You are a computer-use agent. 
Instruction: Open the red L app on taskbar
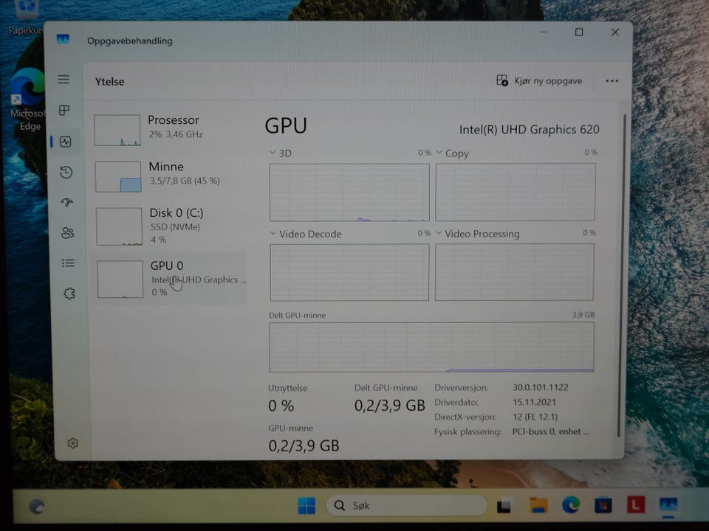636,504
